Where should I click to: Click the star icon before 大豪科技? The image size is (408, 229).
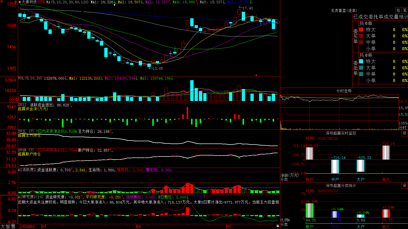(20, 2)
